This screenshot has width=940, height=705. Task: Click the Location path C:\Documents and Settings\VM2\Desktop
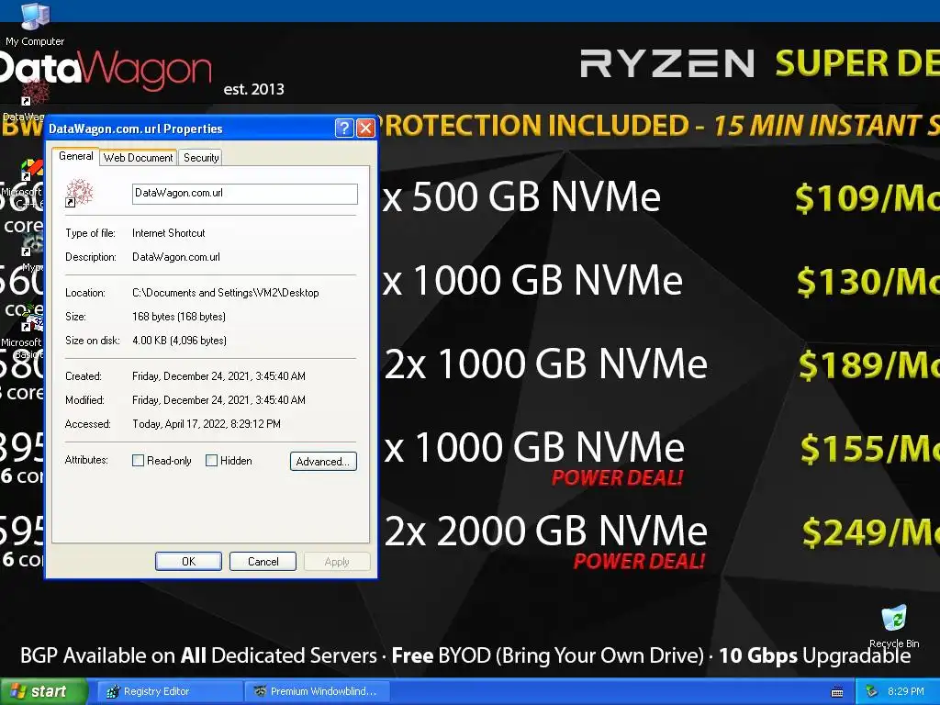[226, 293]
